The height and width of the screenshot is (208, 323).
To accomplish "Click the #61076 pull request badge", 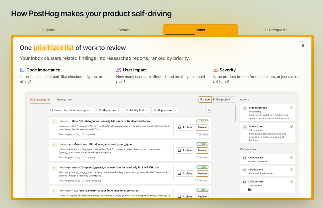I will click(x=202, y=144).
